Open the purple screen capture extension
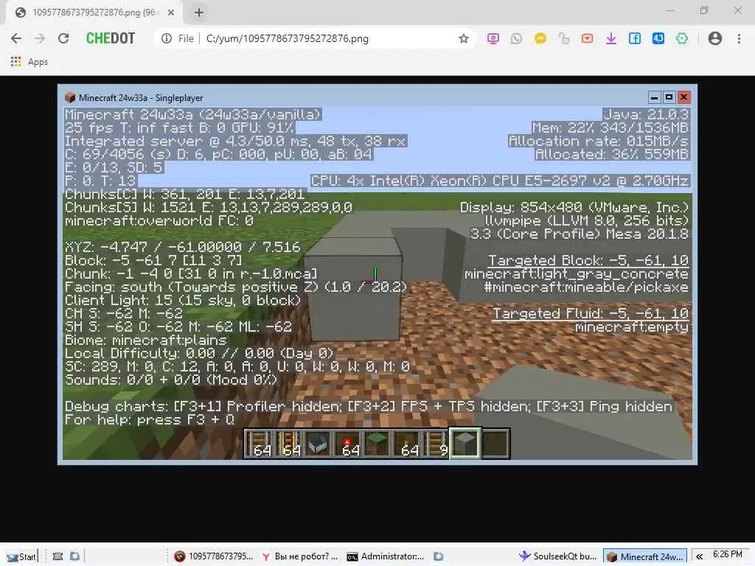This screenshot has width=755, height=566. coord(493,38)
